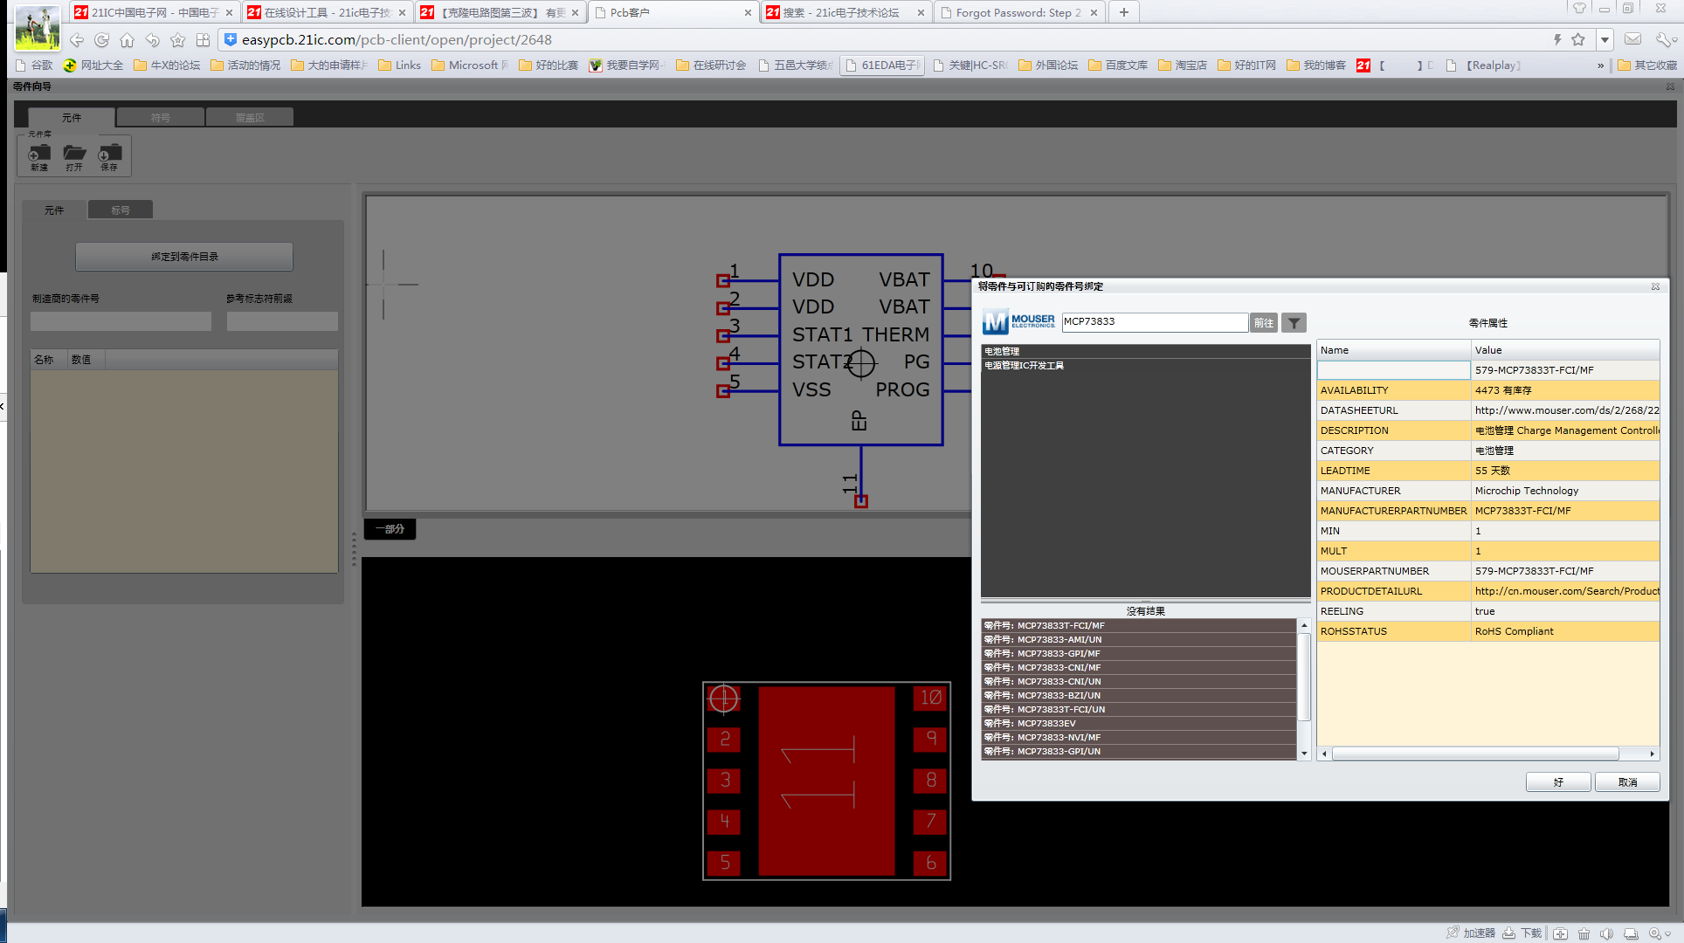Select the 元件 sub-tab in left panel
Image resolution: width=1684 pixels, height=943 pixels.
(x=54, y=210)
